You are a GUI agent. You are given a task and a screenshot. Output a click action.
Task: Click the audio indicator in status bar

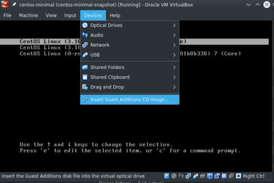181,176
